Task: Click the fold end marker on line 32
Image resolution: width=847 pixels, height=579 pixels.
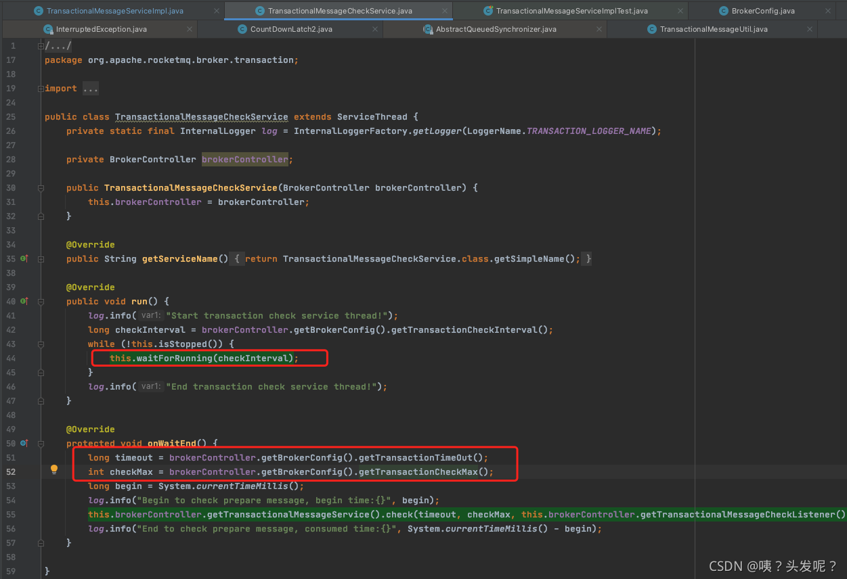Action: (41, 216)
